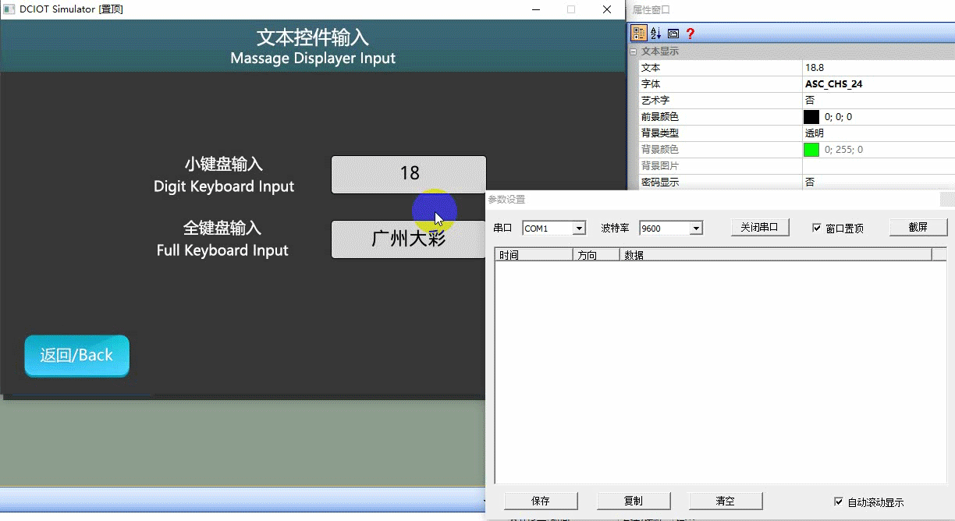Open the 串口 COM1 dropdown

point(579,229)
